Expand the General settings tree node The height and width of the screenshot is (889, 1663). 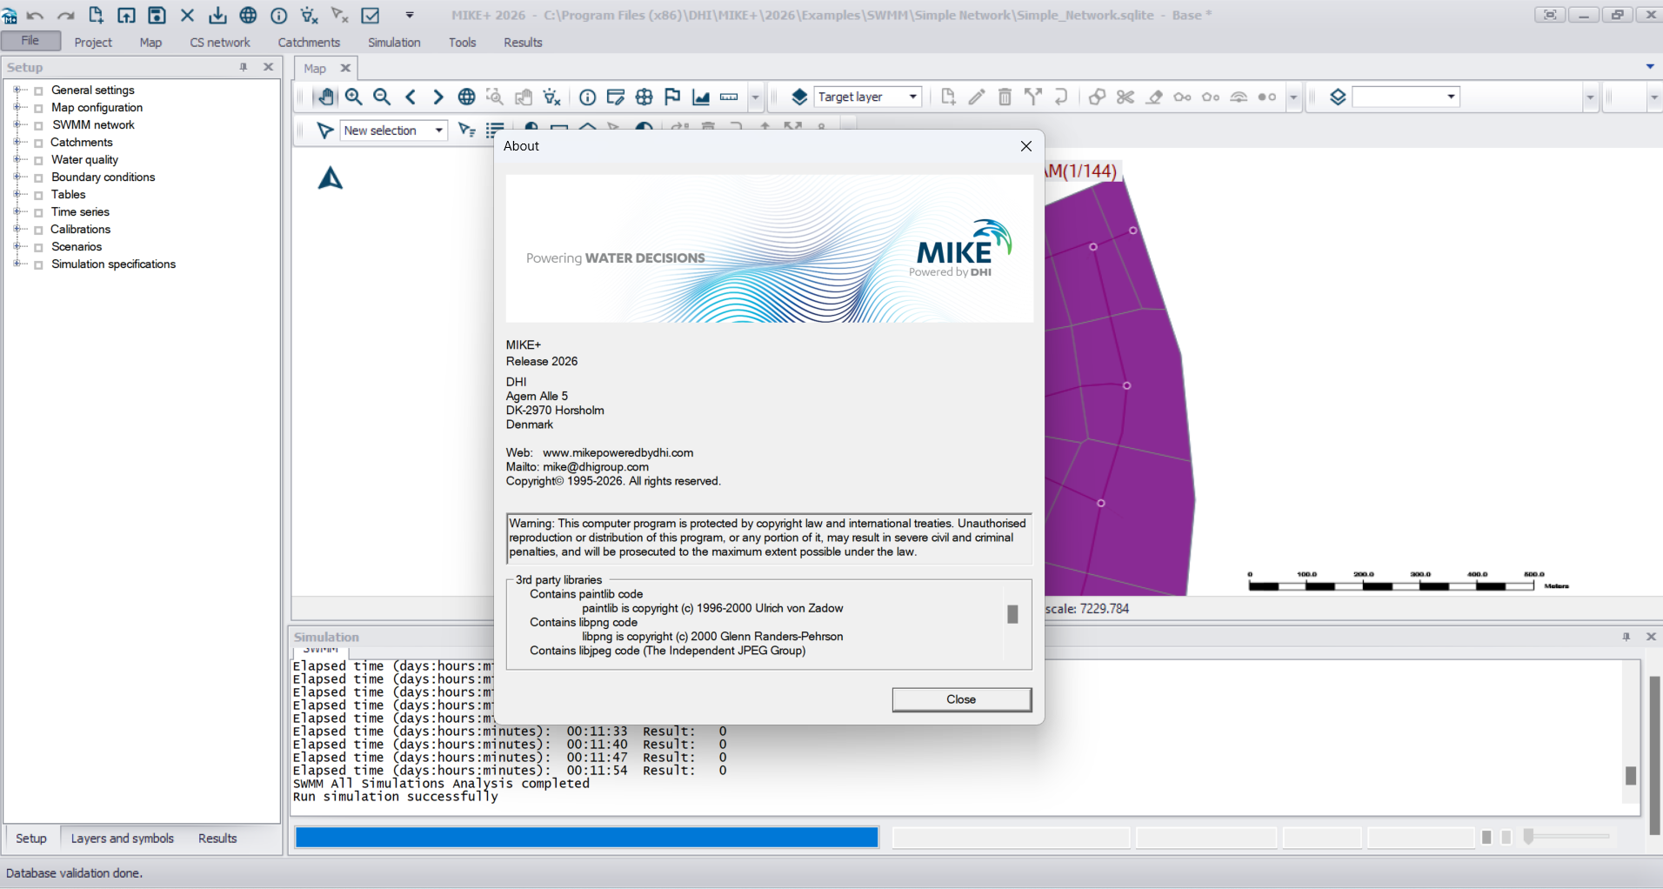17,90
